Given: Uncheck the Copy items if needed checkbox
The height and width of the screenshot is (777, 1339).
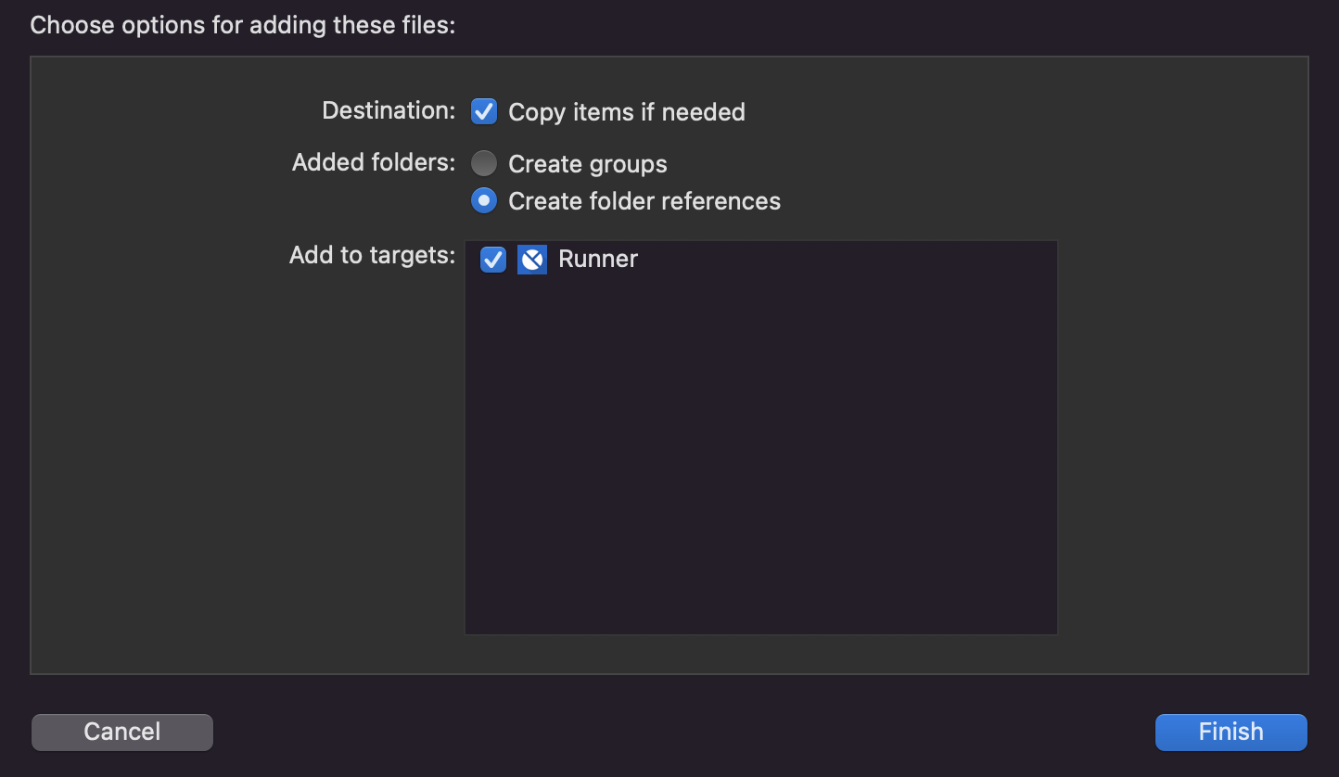Looking at the screenshot, I should tap(484, 112).
